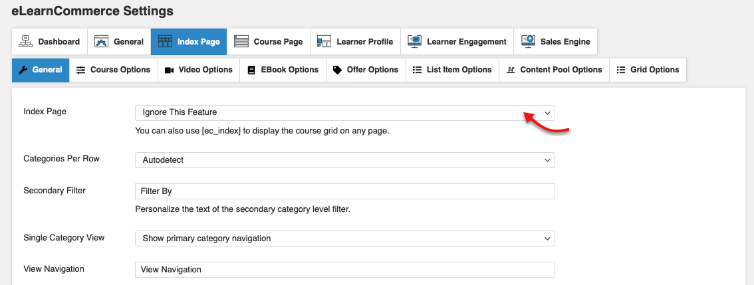Image resolution: width=754 pixels, height=285 pixels.
Task: Click the Secondary Filter text field
Action: click(345, 191)
